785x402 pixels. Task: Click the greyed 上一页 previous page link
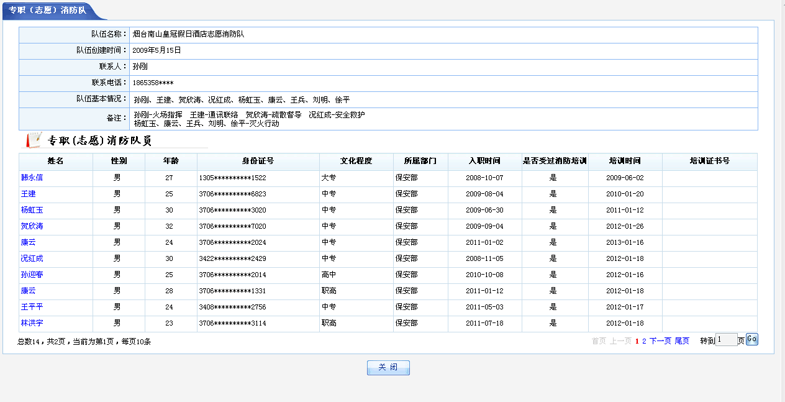click(620, 341)
